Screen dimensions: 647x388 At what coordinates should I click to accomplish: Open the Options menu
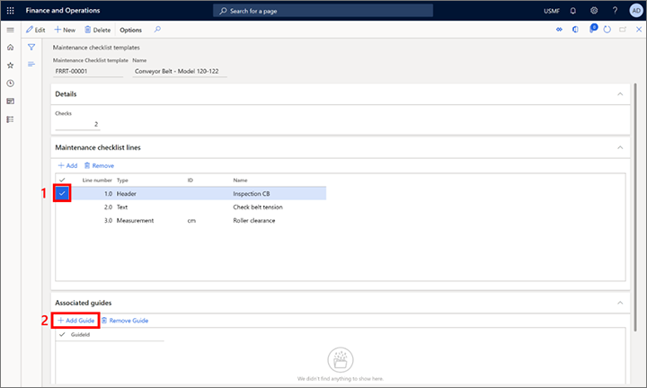[130, 30]
